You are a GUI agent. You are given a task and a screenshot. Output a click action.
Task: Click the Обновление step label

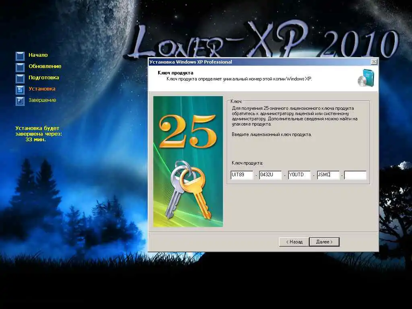[x=45, y=66]
